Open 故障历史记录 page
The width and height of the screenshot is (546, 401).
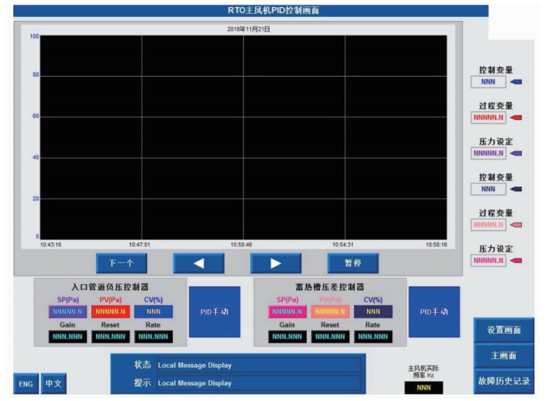pos(503,381)
